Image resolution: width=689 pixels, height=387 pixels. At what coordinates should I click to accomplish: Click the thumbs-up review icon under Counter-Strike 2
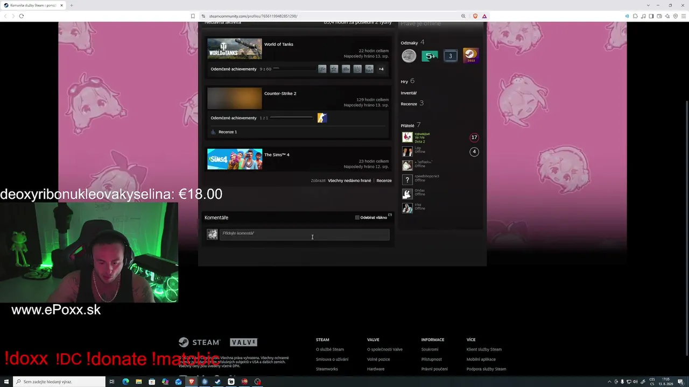[x=213, y=132]
